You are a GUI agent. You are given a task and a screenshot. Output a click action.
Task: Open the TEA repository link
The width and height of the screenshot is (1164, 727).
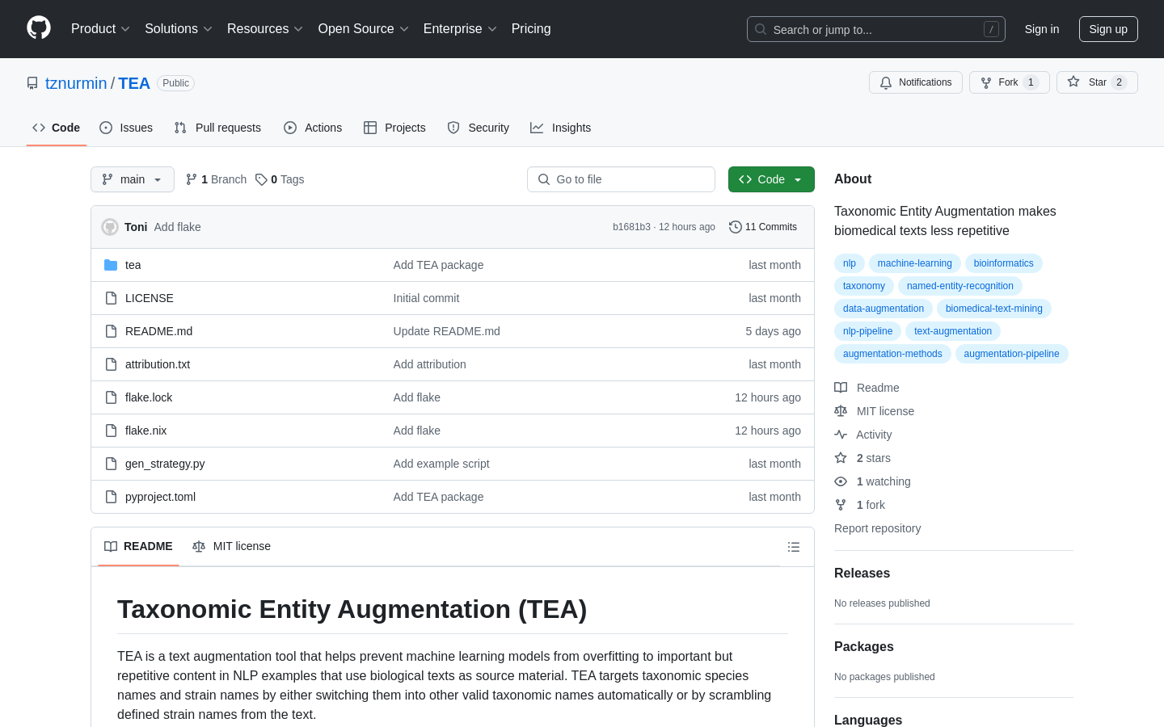134,83
